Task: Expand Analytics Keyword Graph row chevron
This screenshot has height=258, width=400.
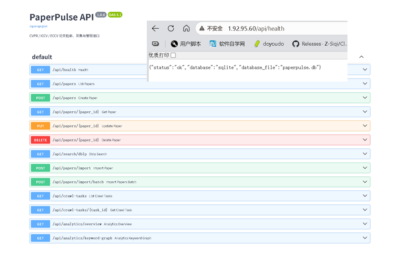Action: pyautogui.click(x=365, y=238)
